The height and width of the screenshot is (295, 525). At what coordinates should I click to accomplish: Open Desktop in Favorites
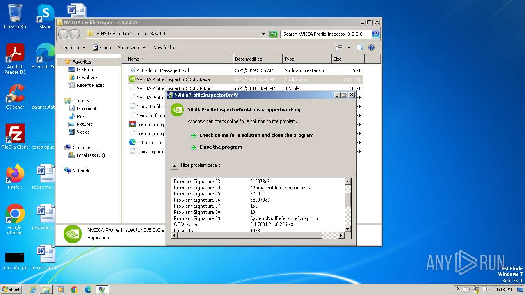(x=84, y=70)
